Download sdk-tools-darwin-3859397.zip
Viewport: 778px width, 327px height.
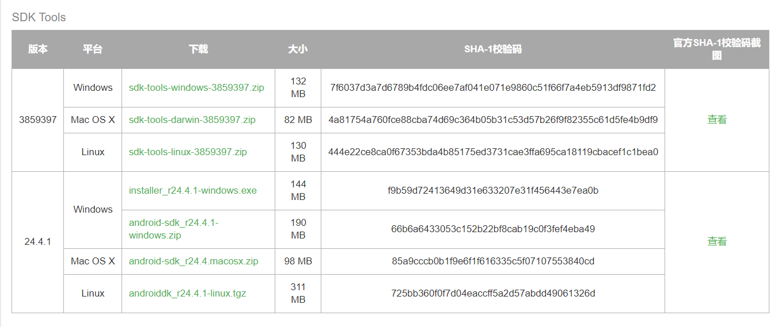192,120
